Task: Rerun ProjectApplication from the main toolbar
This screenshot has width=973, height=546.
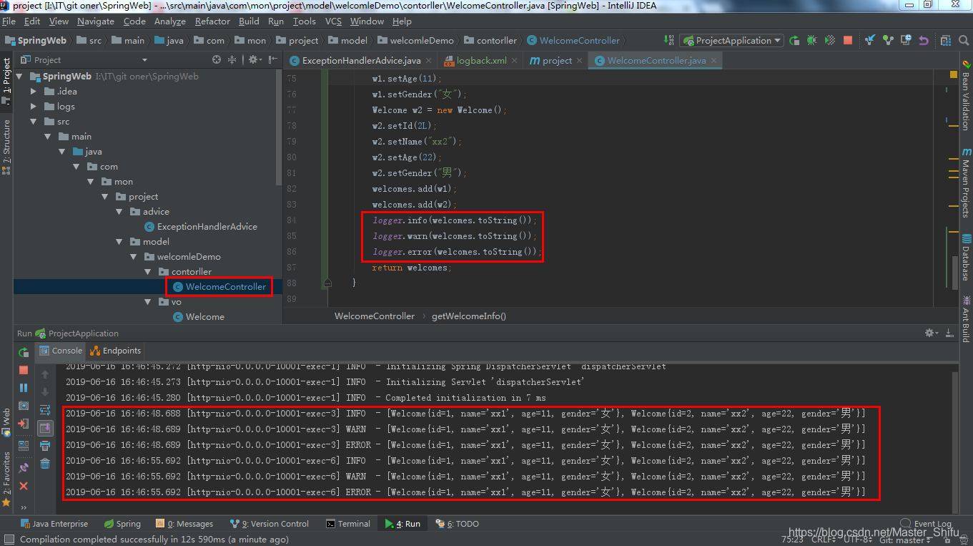Action: coord(794,41)
